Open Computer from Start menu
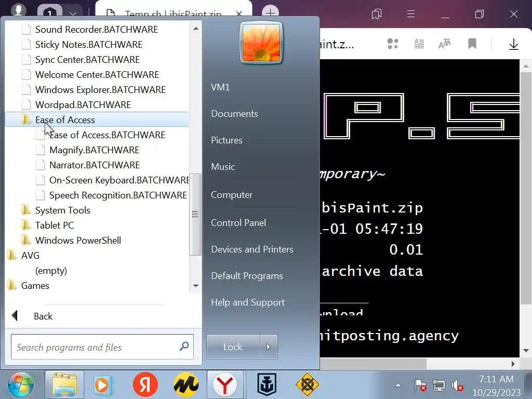This screenshot has width=532, height=399. click(232, 195)
